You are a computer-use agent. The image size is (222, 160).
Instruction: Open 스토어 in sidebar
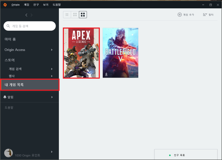[10, 60]
